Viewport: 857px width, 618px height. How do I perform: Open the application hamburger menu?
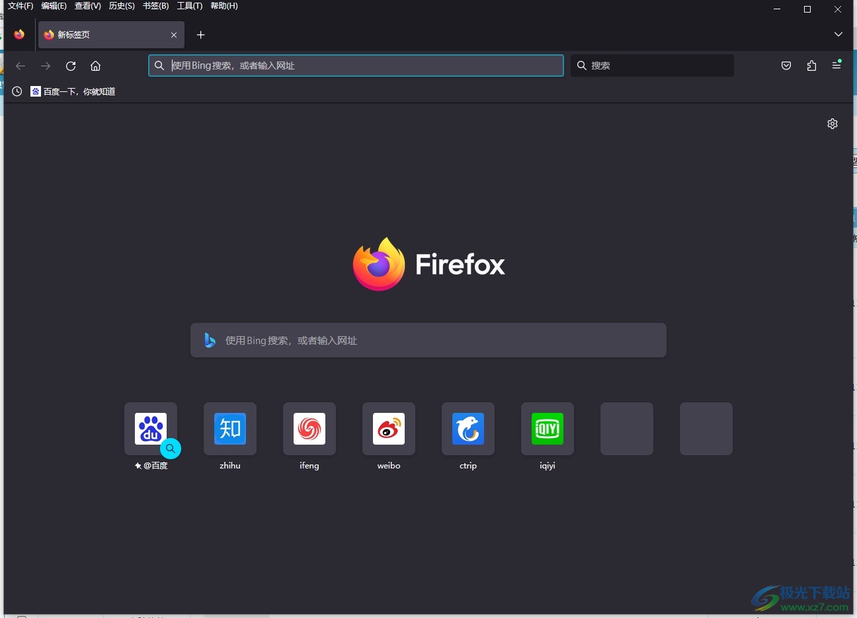tap(837, 66)
